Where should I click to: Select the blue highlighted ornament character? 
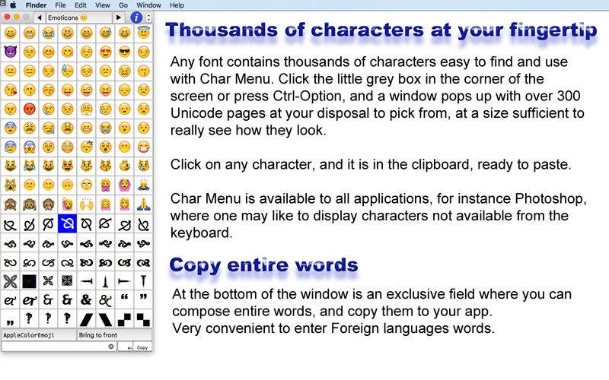pos(67,223)
